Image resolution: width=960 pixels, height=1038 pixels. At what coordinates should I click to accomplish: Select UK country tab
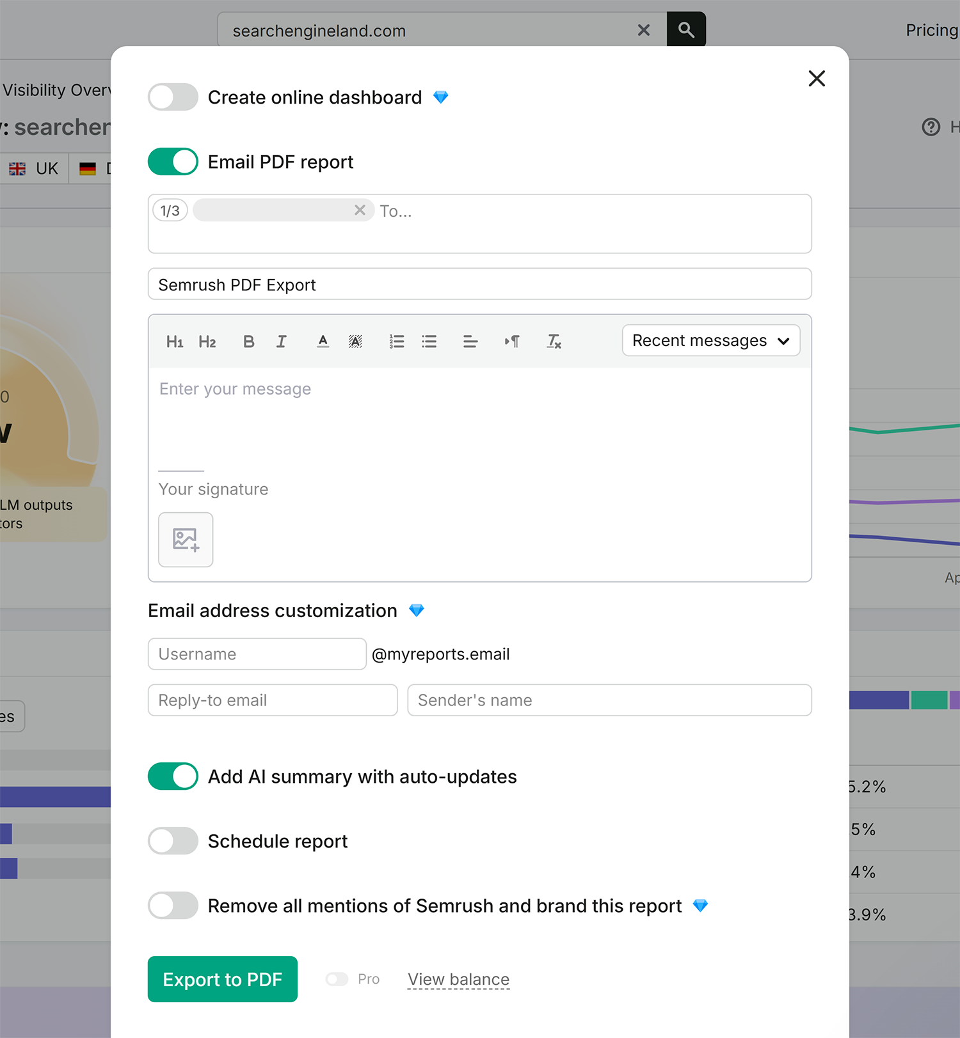pyautogui.click(x=34, y=169)
